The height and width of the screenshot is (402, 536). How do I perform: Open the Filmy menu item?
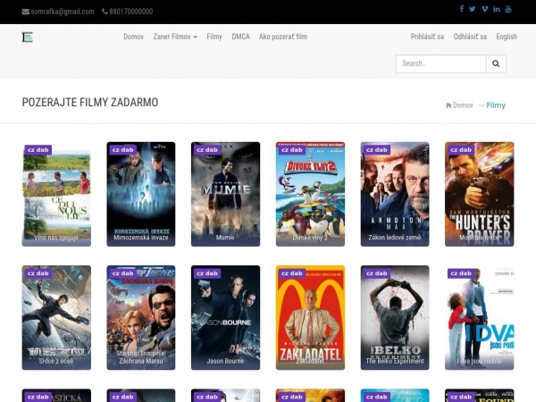point(214,37)
